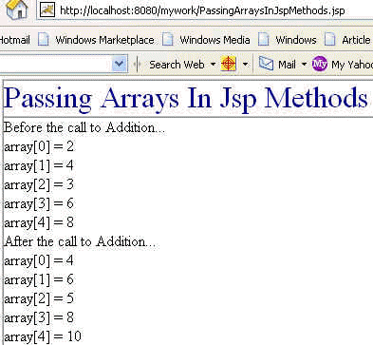Click page icon beside Windows Media

(168, 40)
